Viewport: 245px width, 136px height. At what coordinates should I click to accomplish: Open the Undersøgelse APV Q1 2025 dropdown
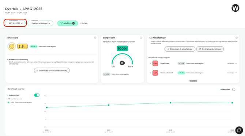point(15,23)
